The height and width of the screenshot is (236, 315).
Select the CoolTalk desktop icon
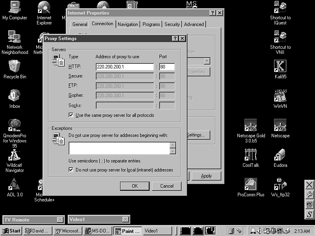[x=251, y=158]
